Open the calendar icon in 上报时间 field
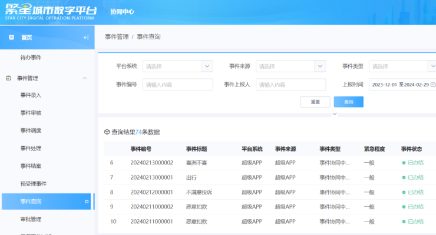The height and width of the screenshot is (235, 436). 433,85
